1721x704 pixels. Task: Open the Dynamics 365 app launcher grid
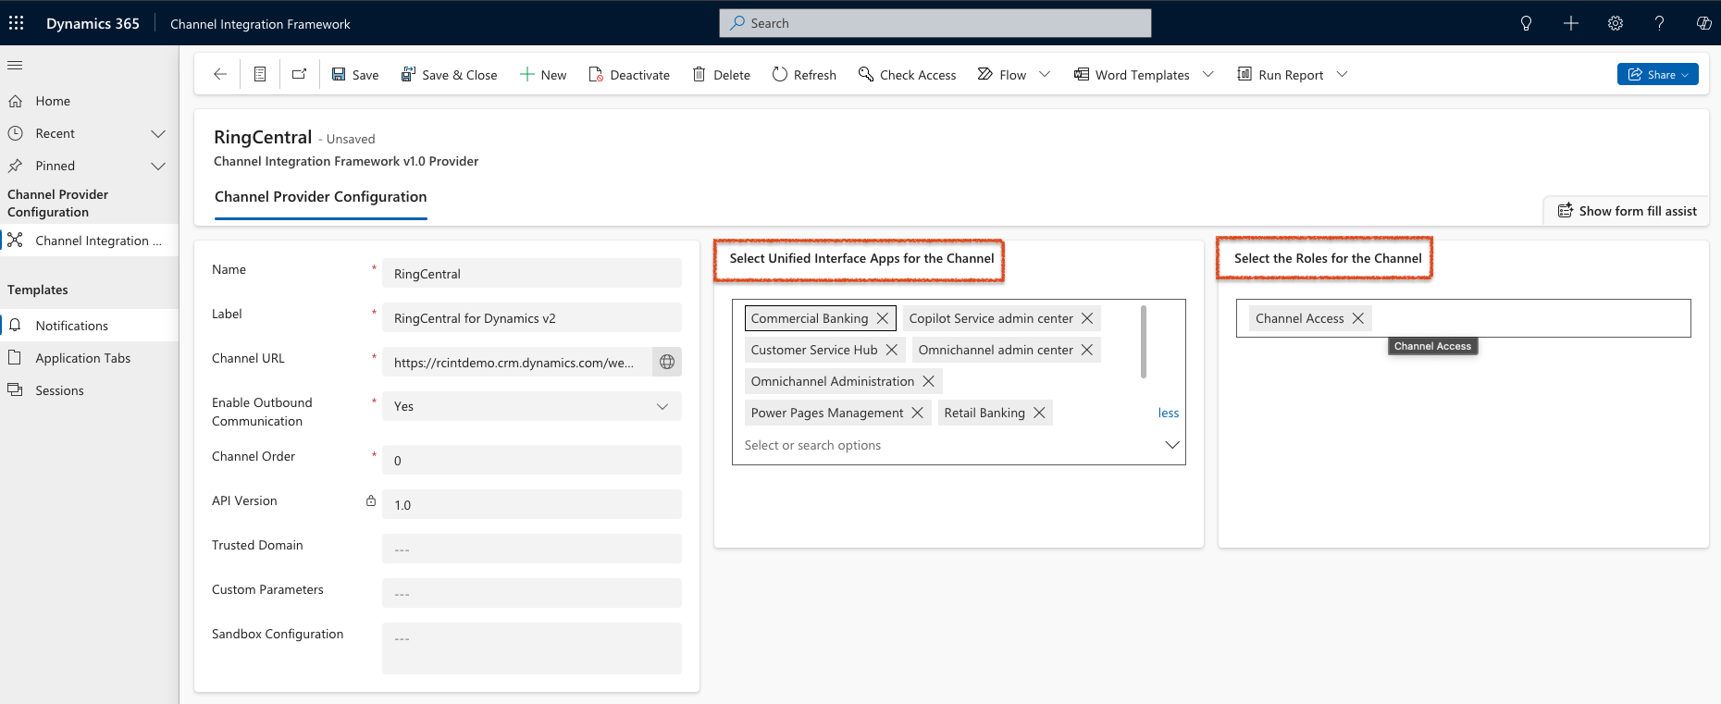click(x=17, y=23)
